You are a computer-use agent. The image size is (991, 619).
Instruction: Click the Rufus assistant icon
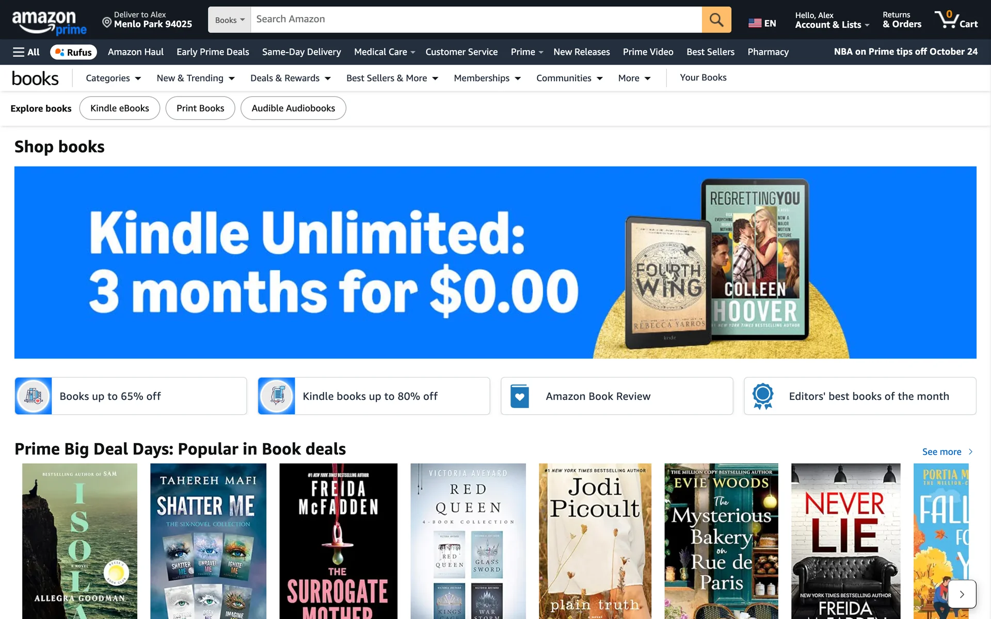pyautogui.click(x=60, y=52)
